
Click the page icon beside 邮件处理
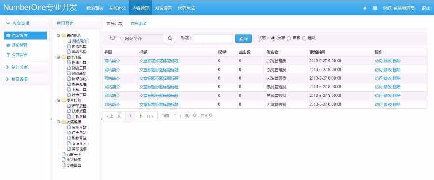coord(69,84)
